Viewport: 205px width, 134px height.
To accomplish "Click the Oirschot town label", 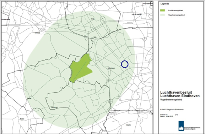I will click(37, 33).
